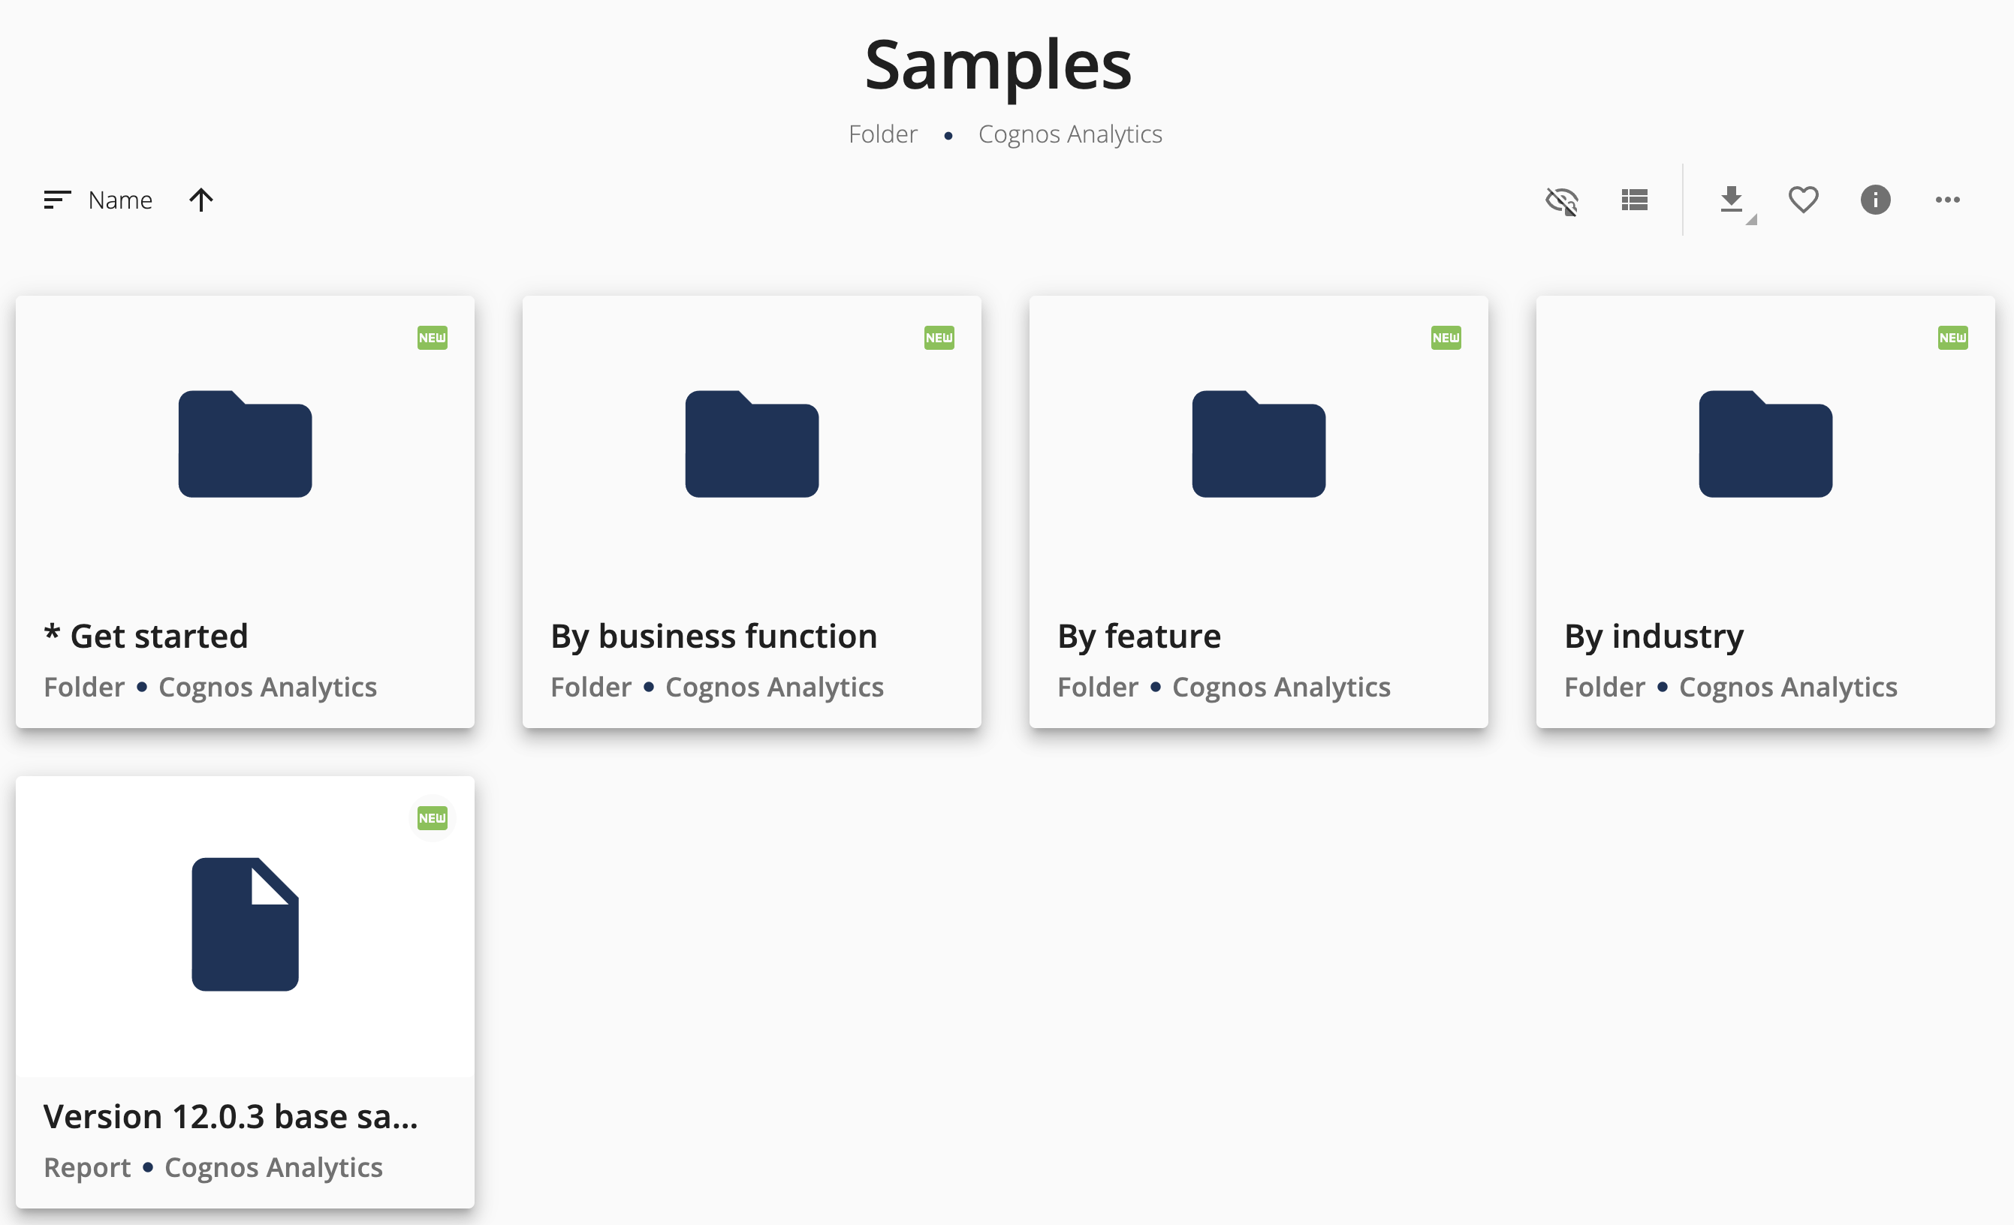Image resolution: width=2014 pixels, height=1225 pixels.
Task: Click the 'By business function' title
Action: point(713,637)
